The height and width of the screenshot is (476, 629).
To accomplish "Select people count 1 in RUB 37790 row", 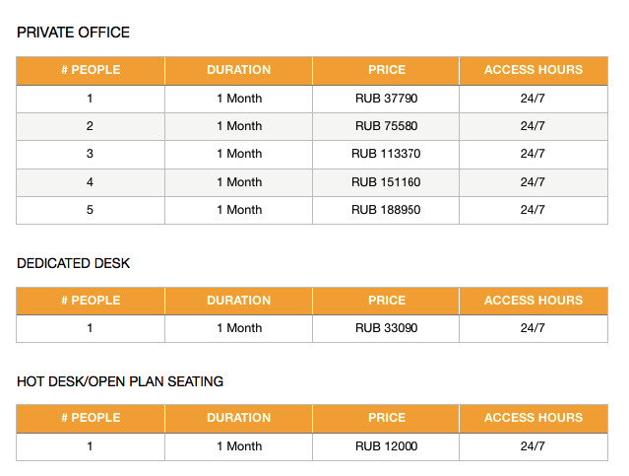I will 90,99.
